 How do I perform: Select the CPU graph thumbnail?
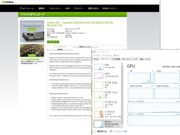99,67
